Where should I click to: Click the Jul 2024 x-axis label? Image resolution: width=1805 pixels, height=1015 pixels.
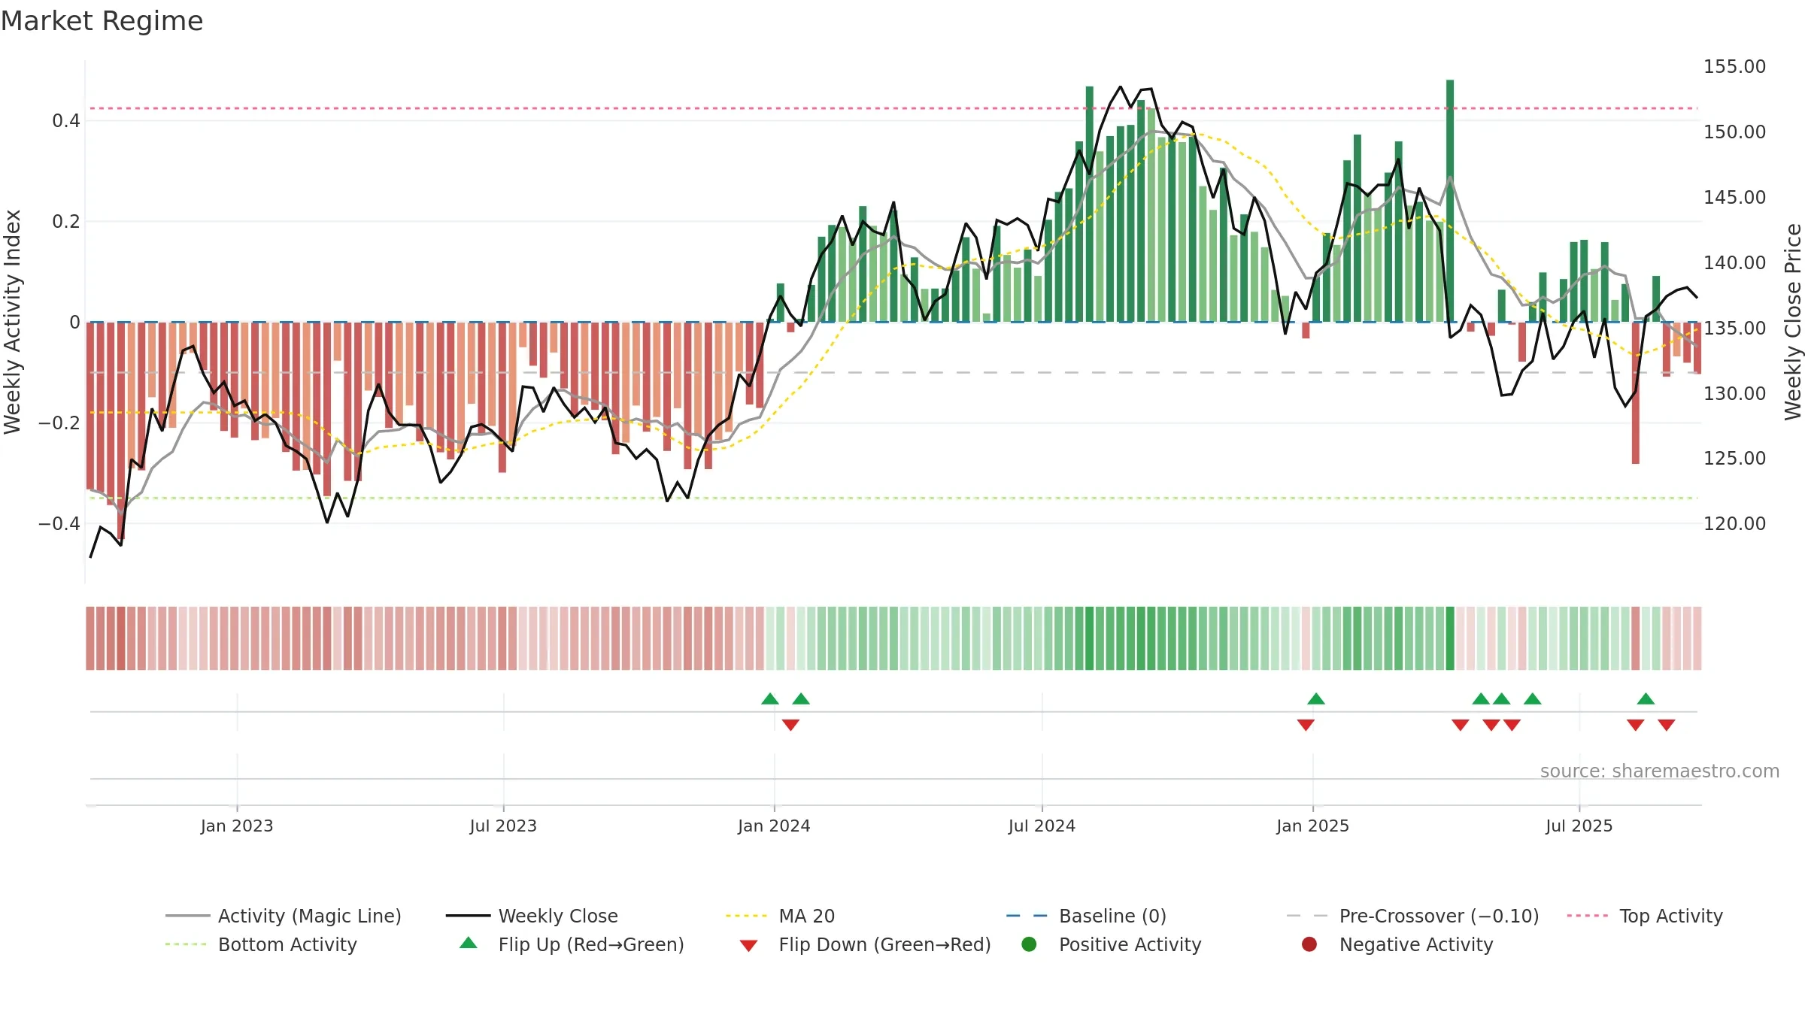pyautogui.click(x=1042, y=826)
